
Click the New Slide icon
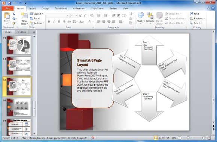click(24, 16)
